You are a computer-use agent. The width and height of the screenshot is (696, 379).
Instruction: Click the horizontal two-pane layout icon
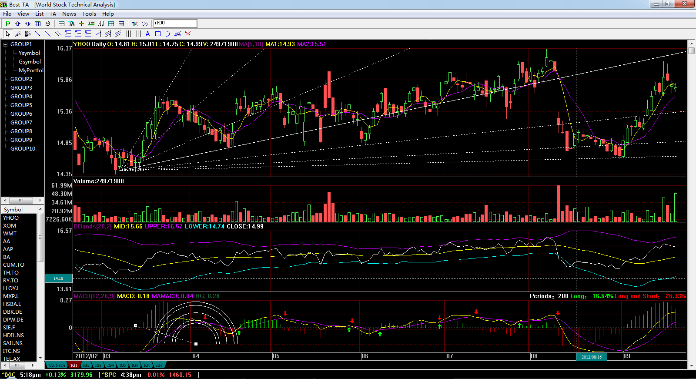(121, 23)
